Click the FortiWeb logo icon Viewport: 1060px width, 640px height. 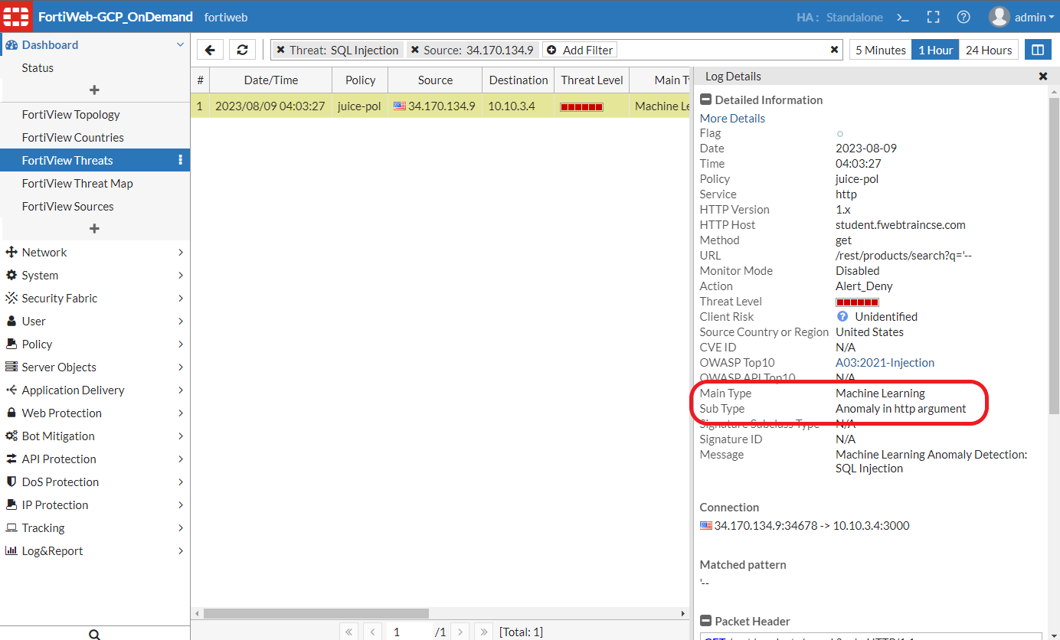(x=18, y=17)
